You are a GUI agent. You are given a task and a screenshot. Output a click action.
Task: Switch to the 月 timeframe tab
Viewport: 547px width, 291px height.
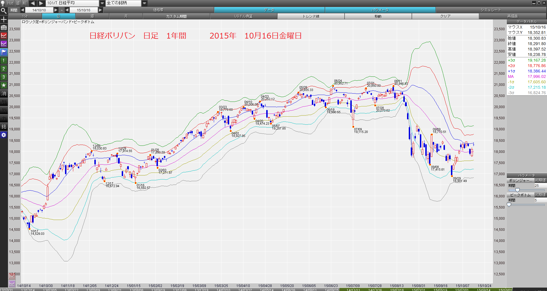coord(126,16)
